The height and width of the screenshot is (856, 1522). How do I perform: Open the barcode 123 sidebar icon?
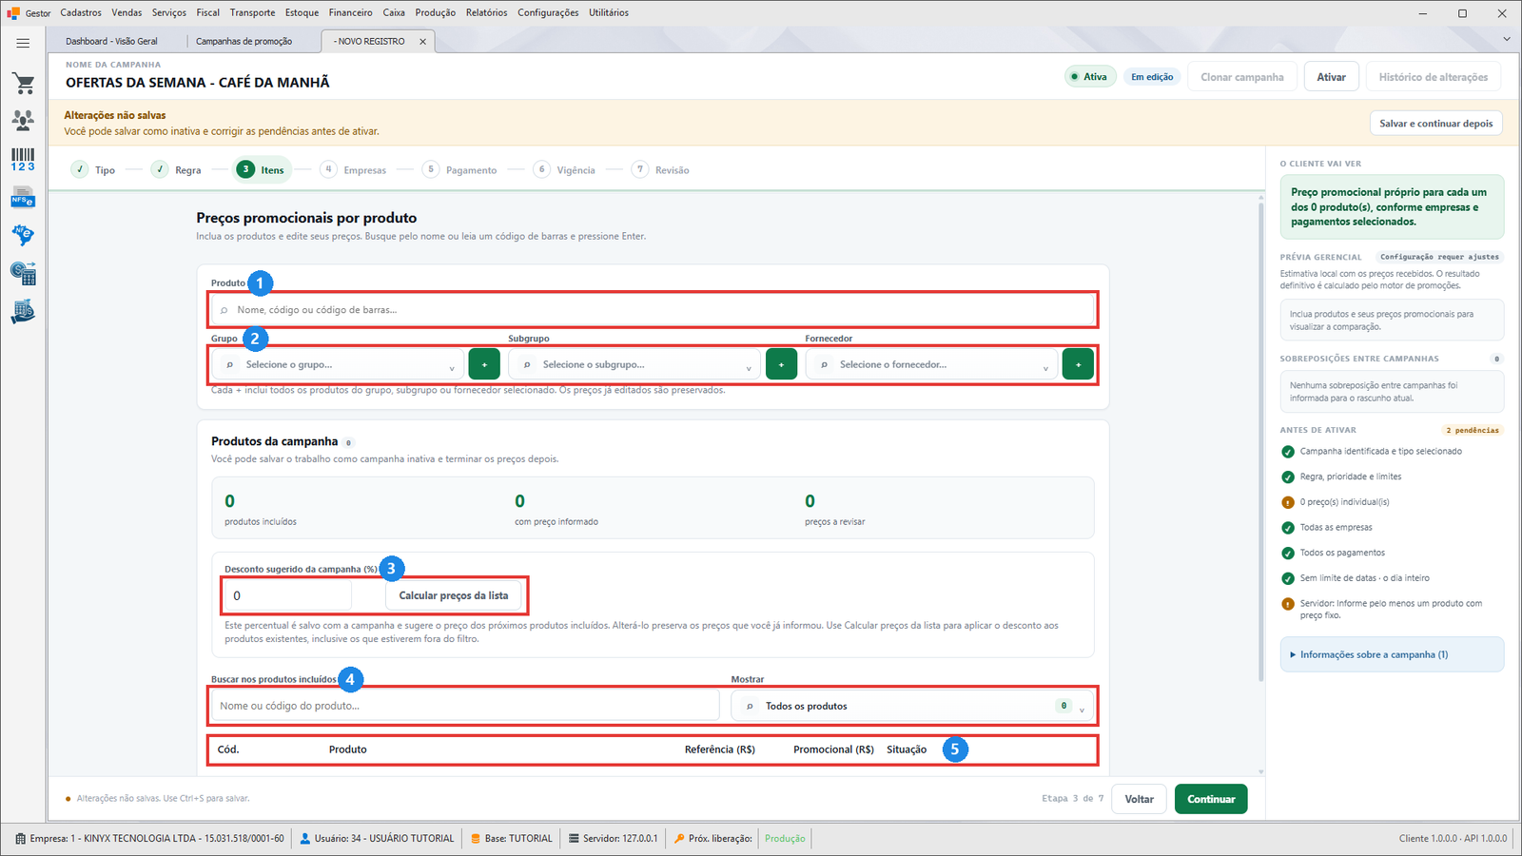[x=23, y=160]
